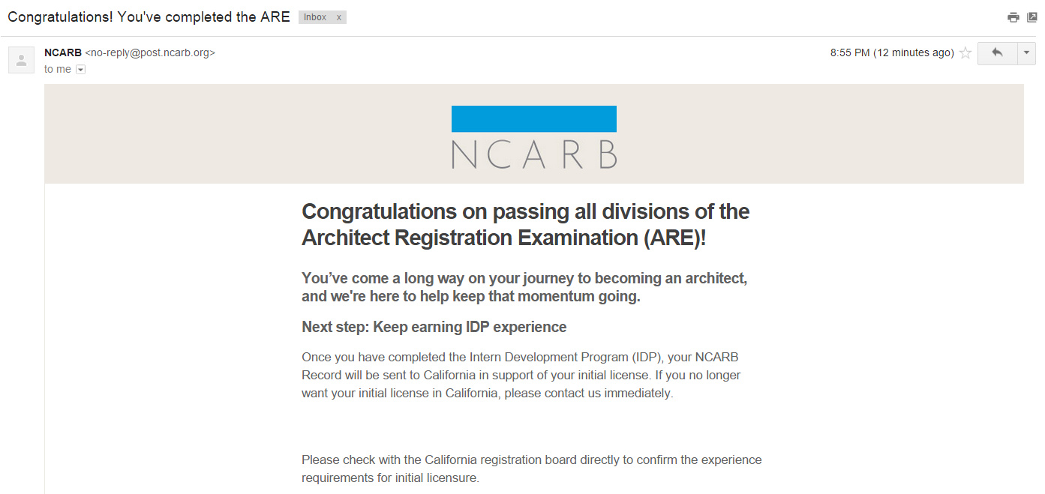Click the paragraph about the Intern Development Program
The image size is (1045, 494).
tap(521, 375)
